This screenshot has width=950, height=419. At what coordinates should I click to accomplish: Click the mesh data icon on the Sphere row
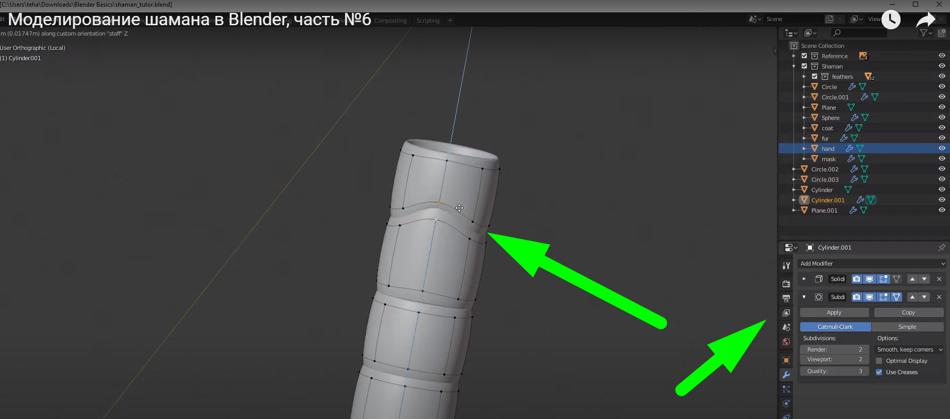point(865,117)
